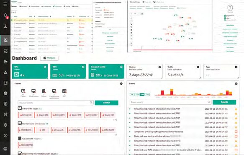244x155 pixels.
Task: Click 'Other with issues' heading
Action: coord(32,108)
